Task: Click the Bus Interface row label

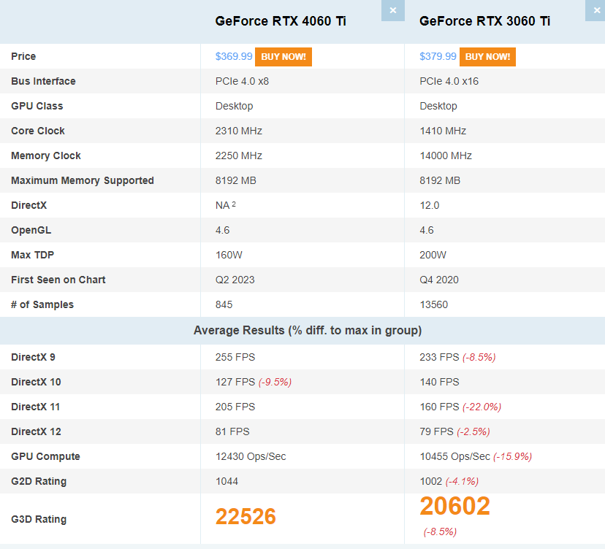Action: (x=37, y=81)
